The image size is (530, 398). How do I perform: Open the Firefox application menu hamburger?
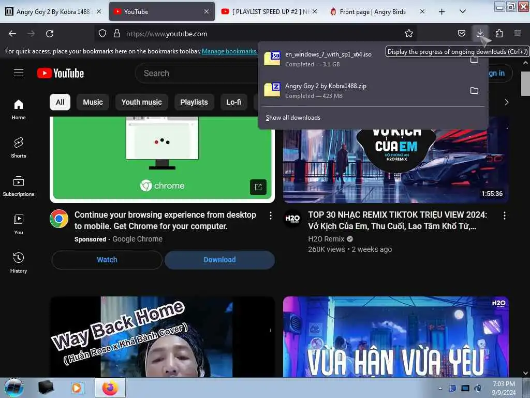coord(518,33)
